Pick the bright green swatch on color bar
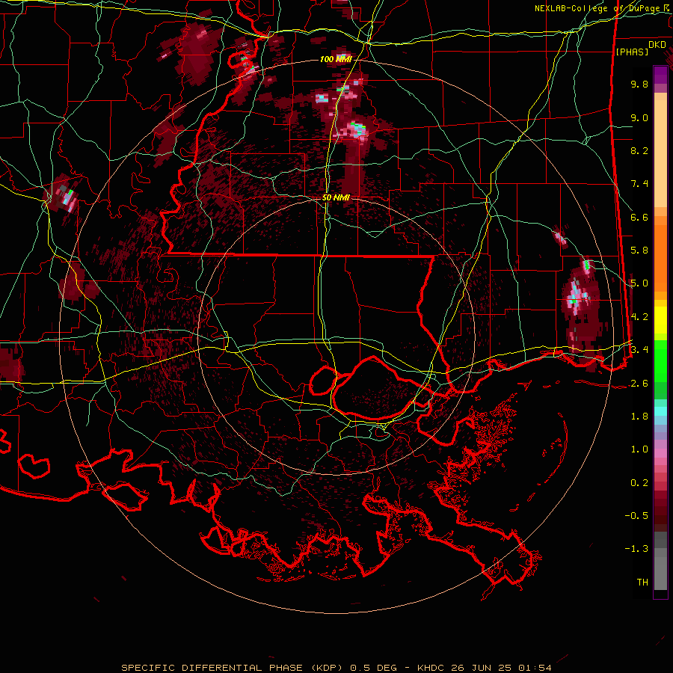 (x=660, y=360)
